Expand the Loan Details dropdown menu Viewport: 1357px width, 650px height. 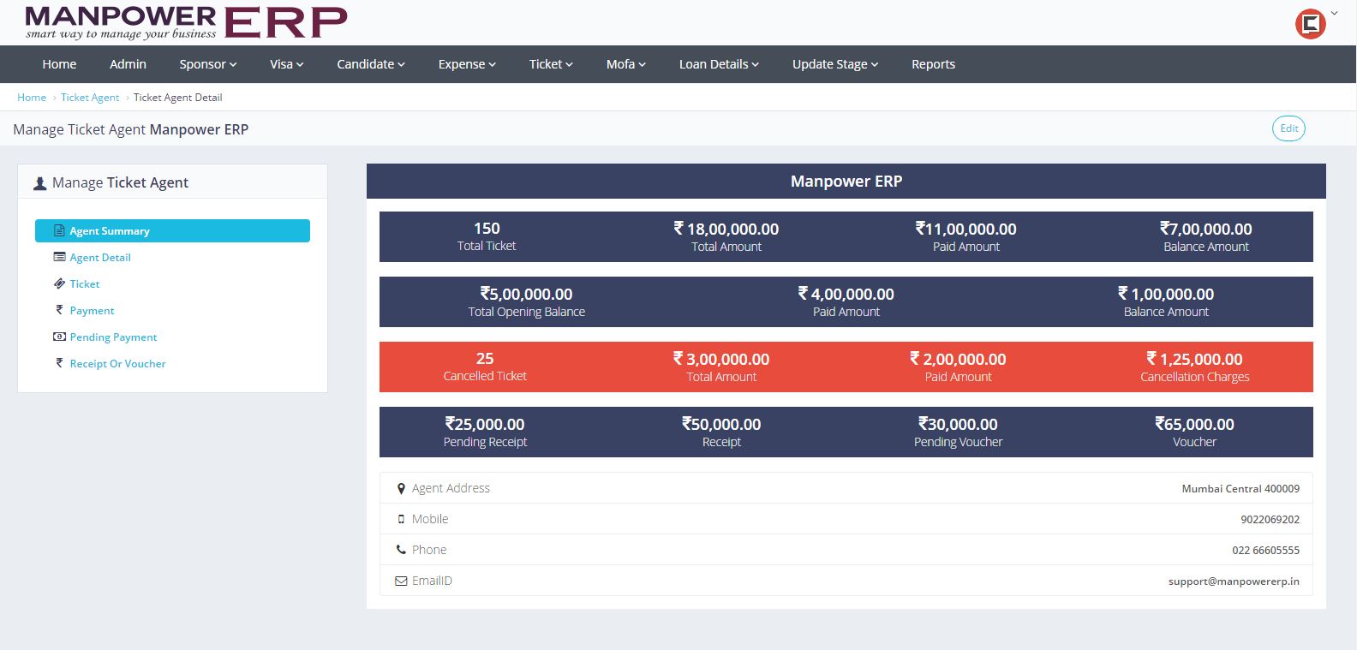pos(719,64)
